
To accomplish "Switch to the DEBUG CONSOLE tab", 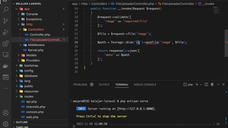I will (145, 85).
